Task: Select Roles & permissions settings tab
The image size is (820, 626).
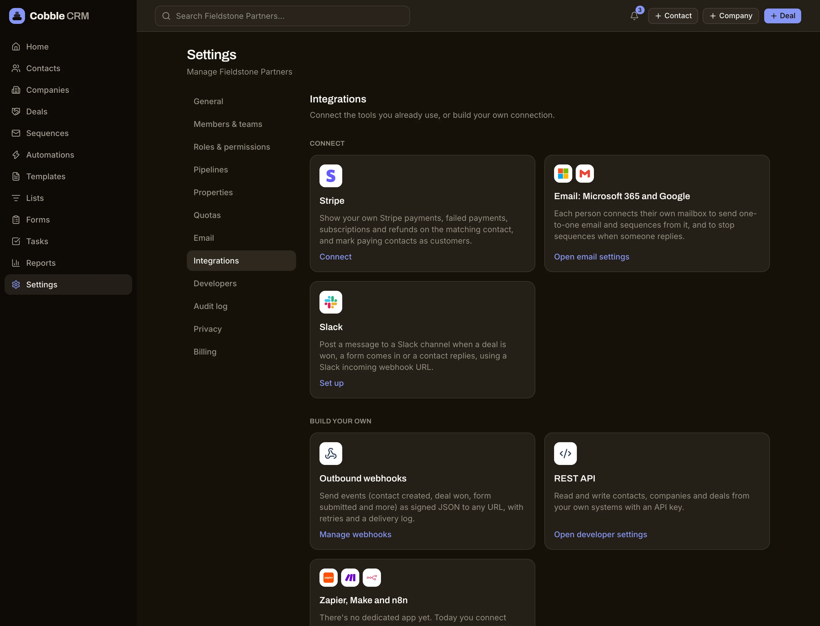Action: (241, 147)
